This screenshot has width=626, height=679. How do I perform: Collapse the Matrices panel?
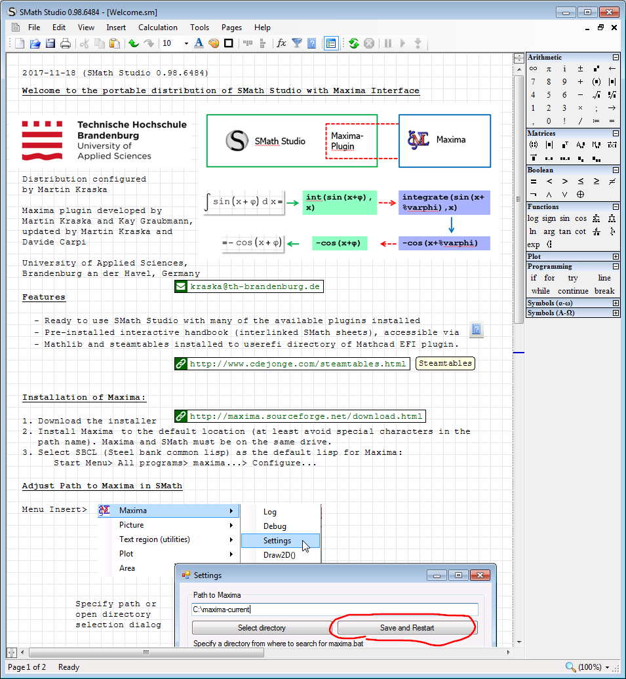(x=616, y=134)
